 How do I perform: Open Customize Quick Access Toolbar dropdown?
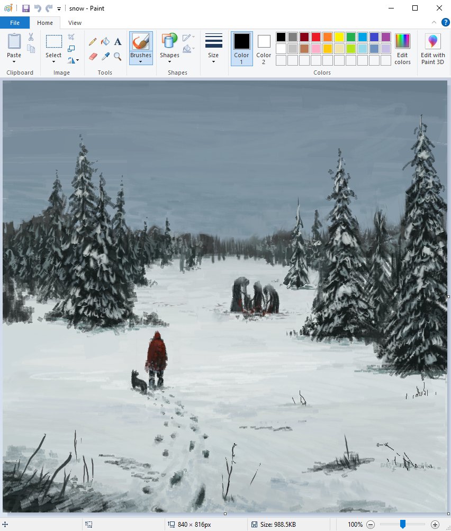[x=59, y=9]
